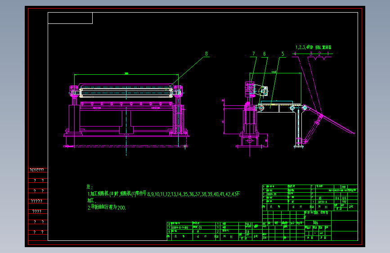Click note 2 ending with "200."

(107, 207)
